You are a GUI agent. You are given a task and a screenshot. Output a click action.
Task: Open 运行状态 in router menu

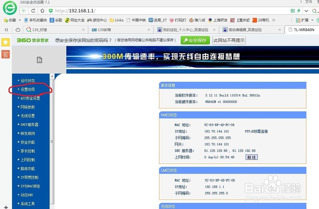27,81
